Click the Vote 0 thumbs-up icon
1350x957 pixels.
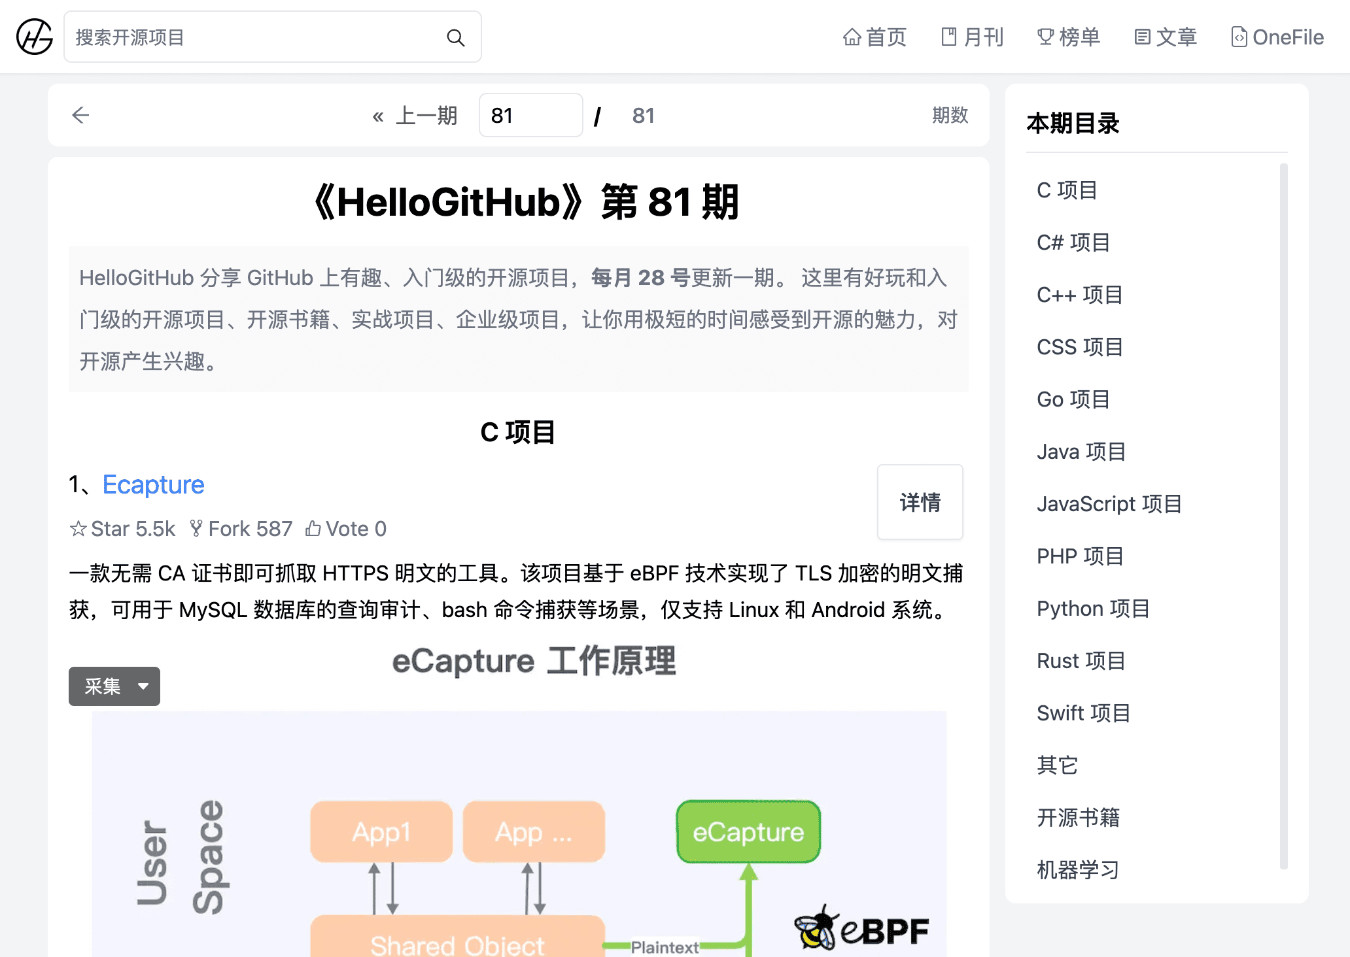click(313, 528)
